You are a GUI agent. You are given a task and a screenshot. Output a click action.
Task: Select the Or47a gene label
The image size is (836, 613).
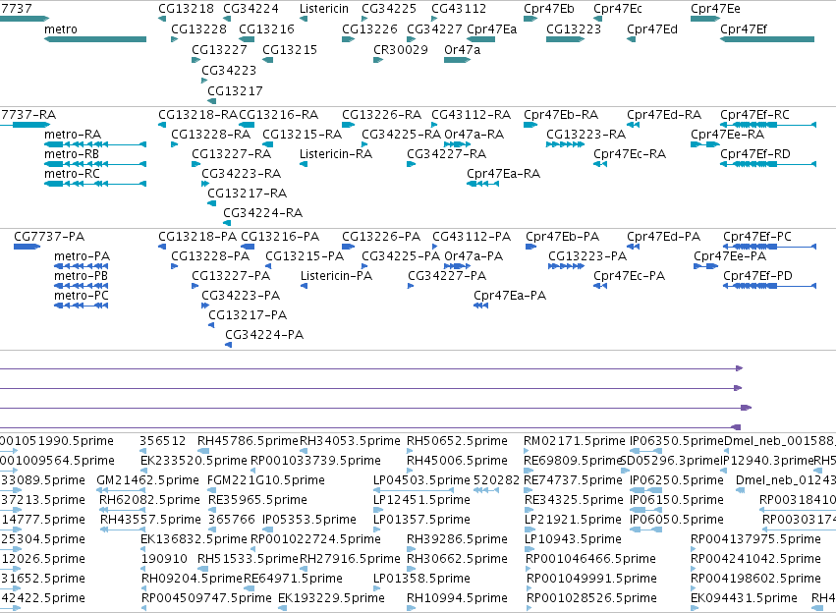(462, 49)
